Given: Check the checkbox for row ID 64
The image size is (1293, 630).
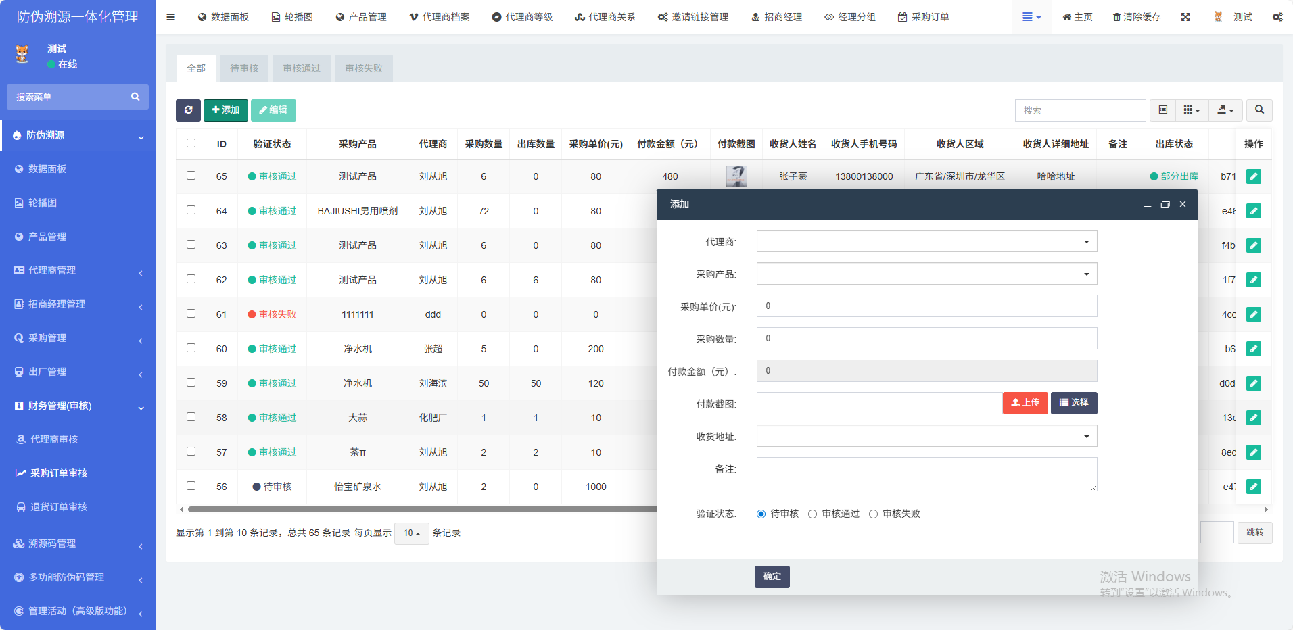Looking at the screenshot, I should click(x=191, y=210).
